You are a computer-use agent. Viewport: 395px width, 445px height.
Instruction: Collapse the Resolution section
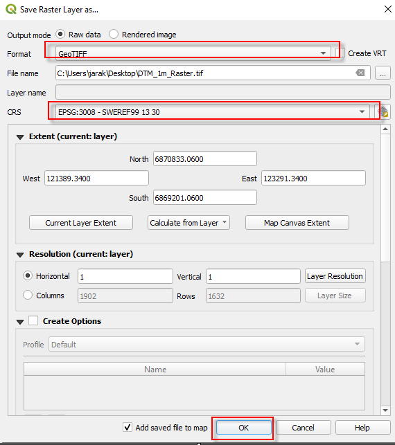coord(20,255)
